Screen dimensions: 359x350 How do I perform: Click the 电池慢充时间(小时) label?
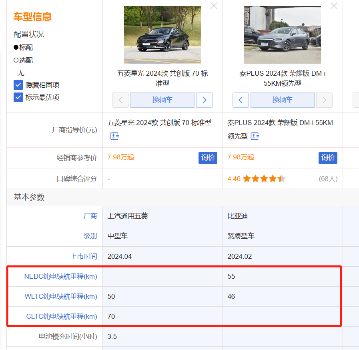68,336
